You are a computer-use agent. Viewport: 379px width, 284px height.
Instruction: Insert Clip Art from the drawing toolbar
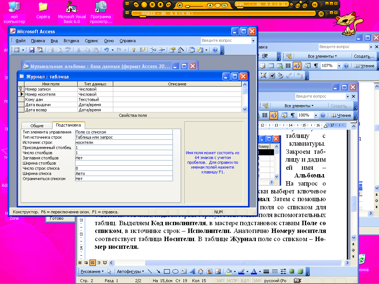pyautogui.click(x=209, y=271)
